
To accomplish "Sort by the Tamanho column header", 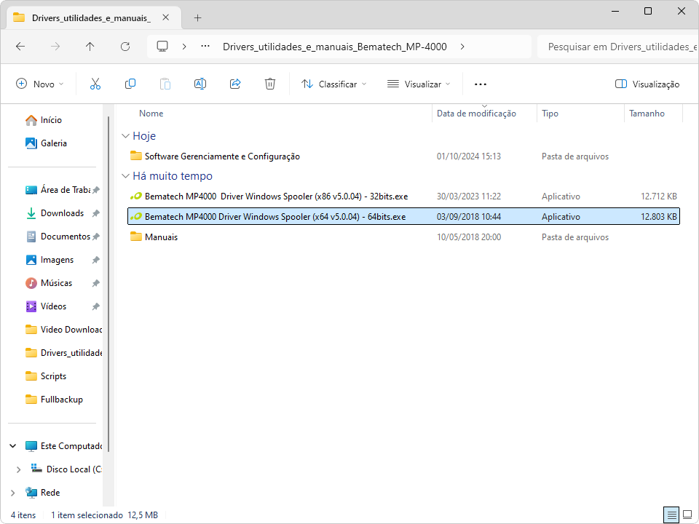I will click(x=647, y=114).
